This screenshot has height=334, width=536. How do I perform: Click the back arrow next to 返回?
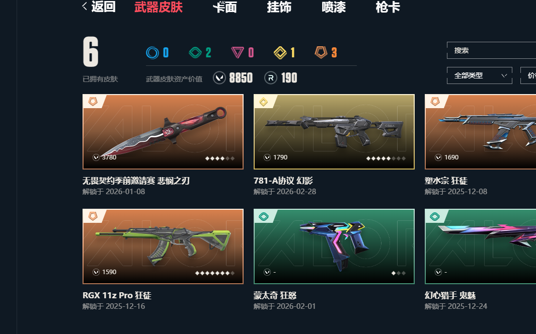coord(85,6)
